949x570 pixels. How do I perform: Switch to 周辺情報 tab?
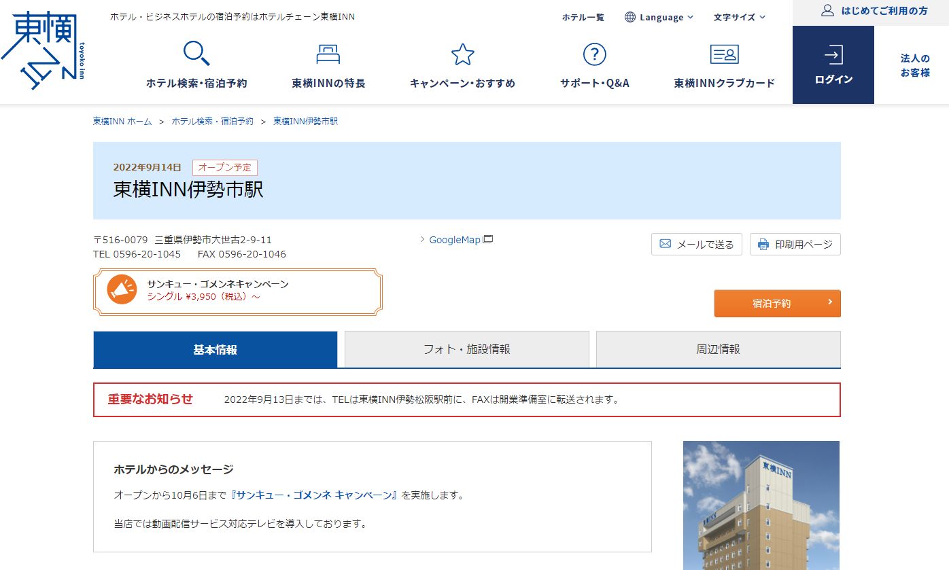(719, 350)
